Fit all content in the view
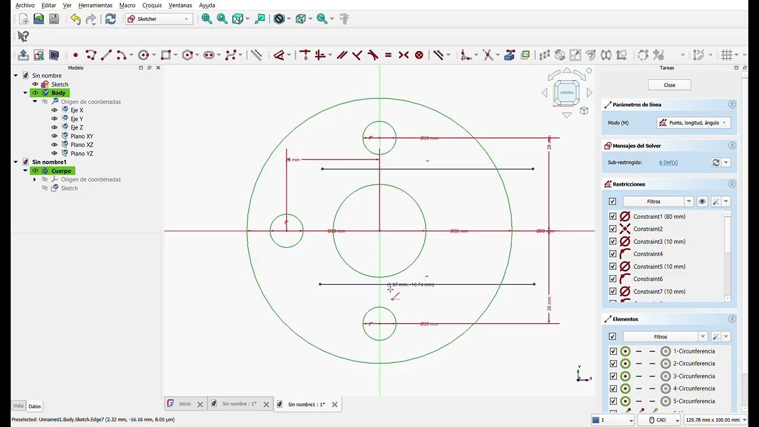759x427 pixels. click(x=206, y=19)
